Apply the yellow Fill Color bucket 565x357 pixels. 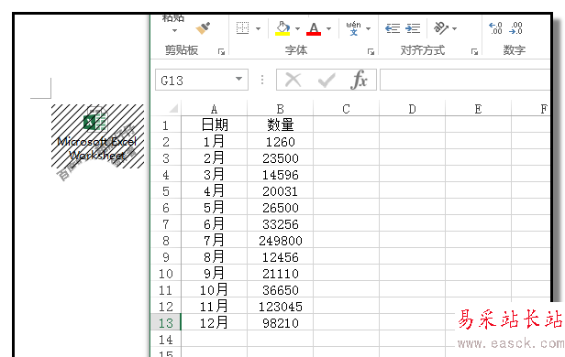(282, 28)
